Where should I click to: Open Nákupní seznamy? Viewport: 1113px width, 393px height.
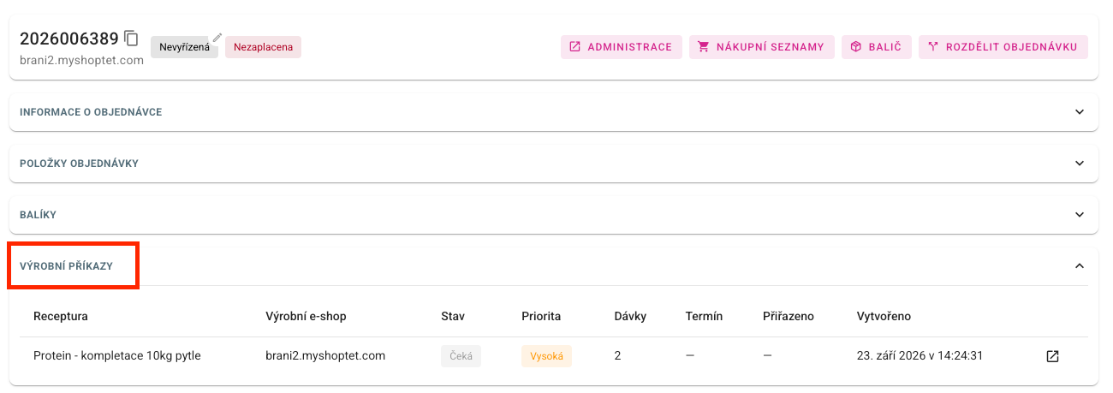click(762, 47)
